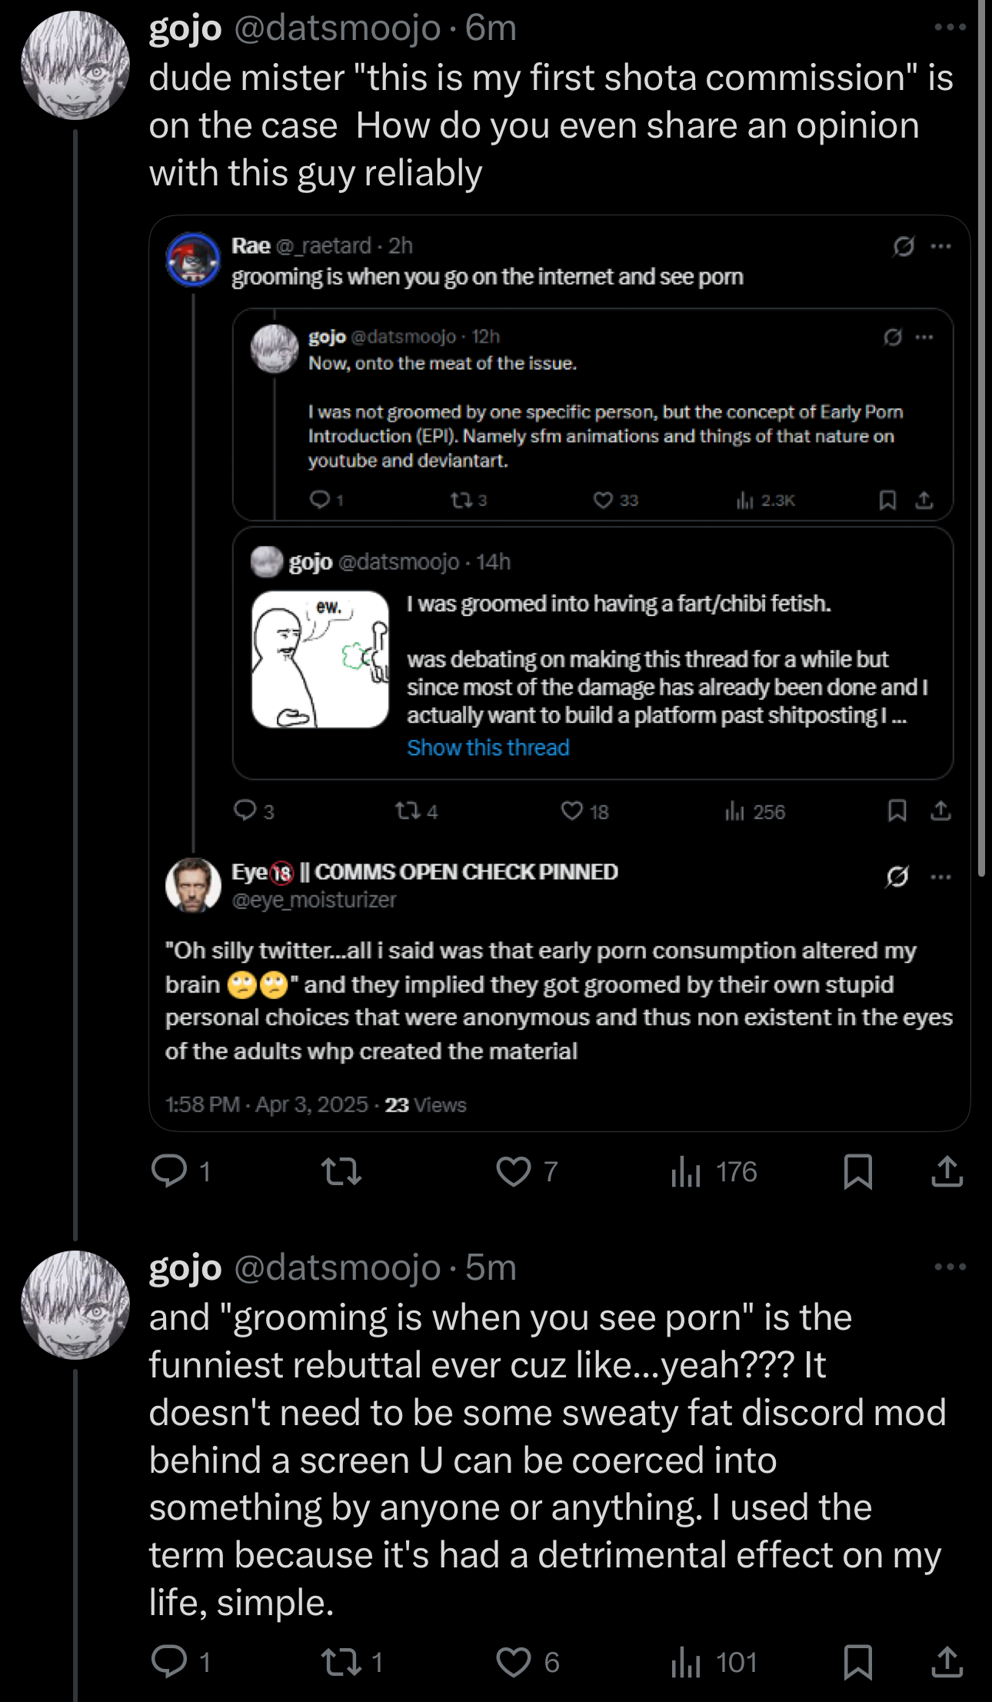Image resolution: width=992 pixels, height=1702 pixels.
Task: Bookmark the first gojo post
Action: tap(857, 1172)
